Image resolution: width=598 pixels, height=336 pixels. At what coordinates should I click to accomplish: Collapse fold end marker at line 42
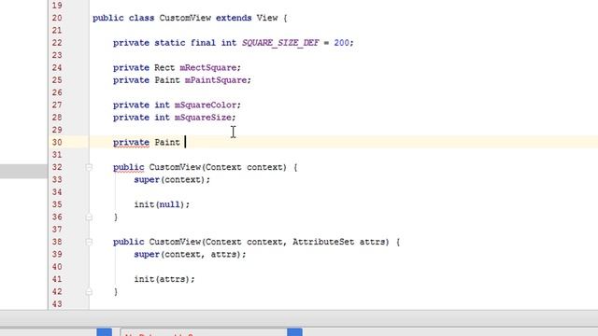tap(89, 292)
